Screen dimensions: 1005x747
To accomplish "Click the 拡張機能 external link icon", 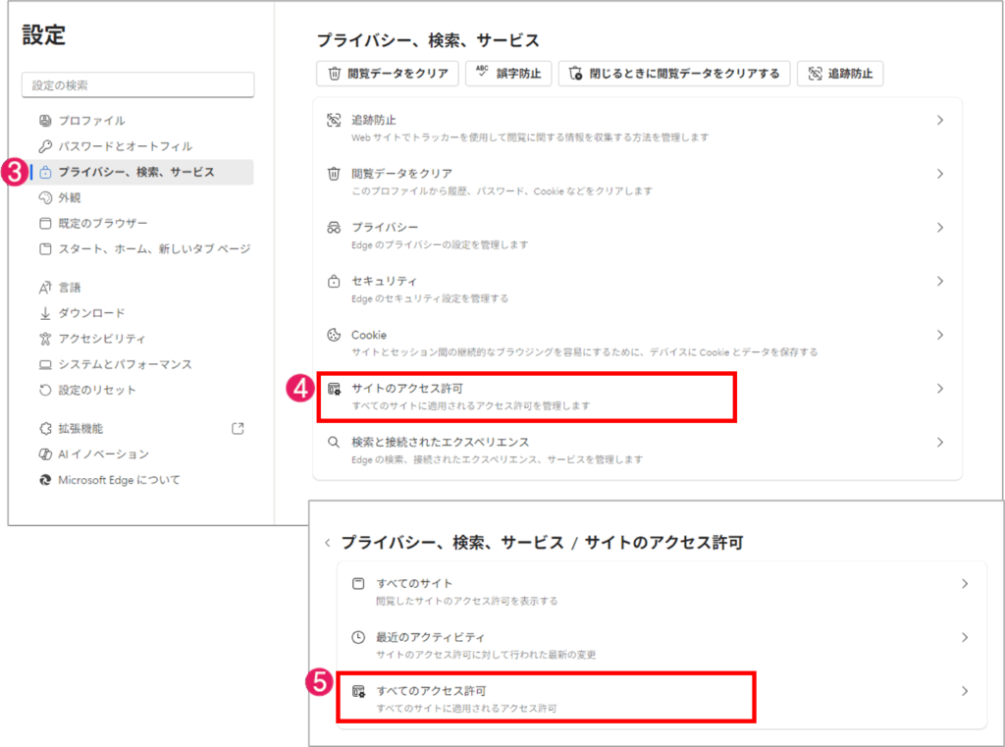I will click(237, 429).
